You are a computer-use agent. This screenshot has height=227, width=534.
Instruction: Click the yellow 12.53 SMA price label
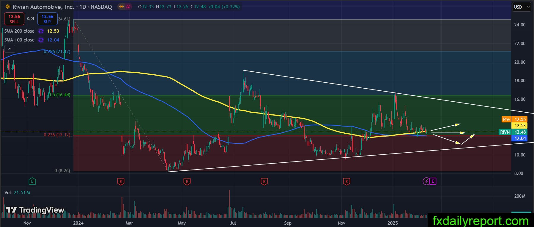(x=520, y=126)
